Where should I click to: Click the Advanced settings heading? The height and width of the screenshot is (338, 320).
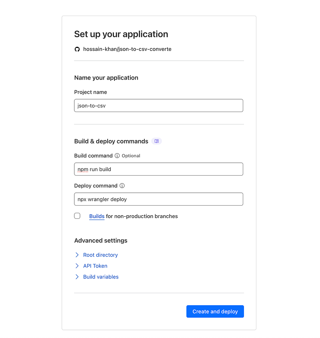[x=101, y=240]
